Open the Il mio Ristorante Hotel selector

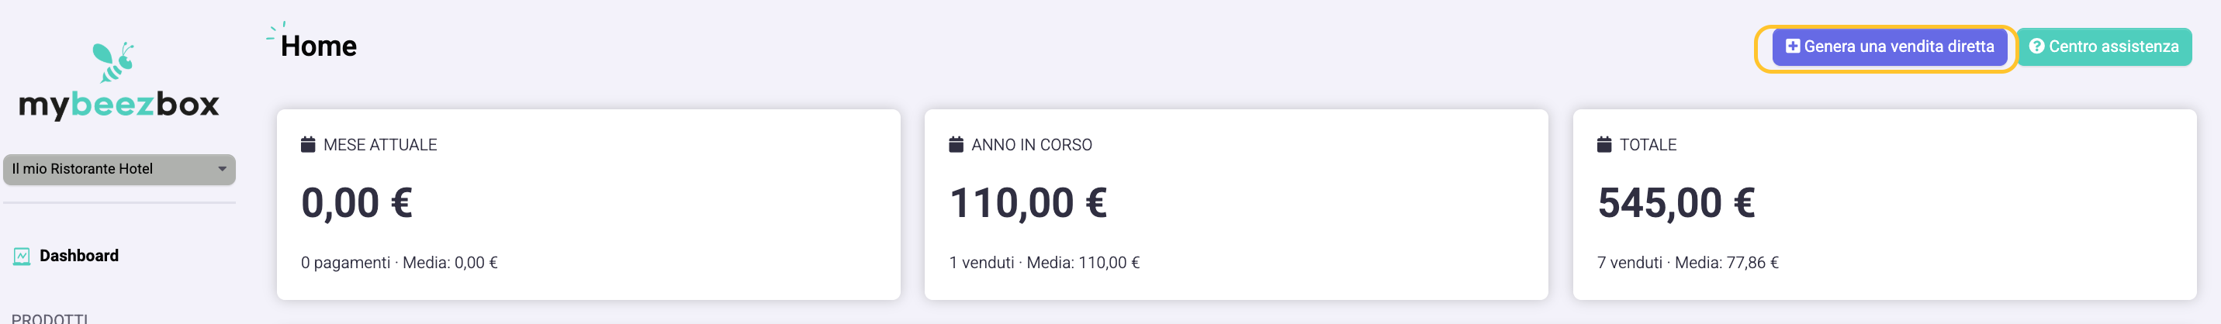pos(103,169)
